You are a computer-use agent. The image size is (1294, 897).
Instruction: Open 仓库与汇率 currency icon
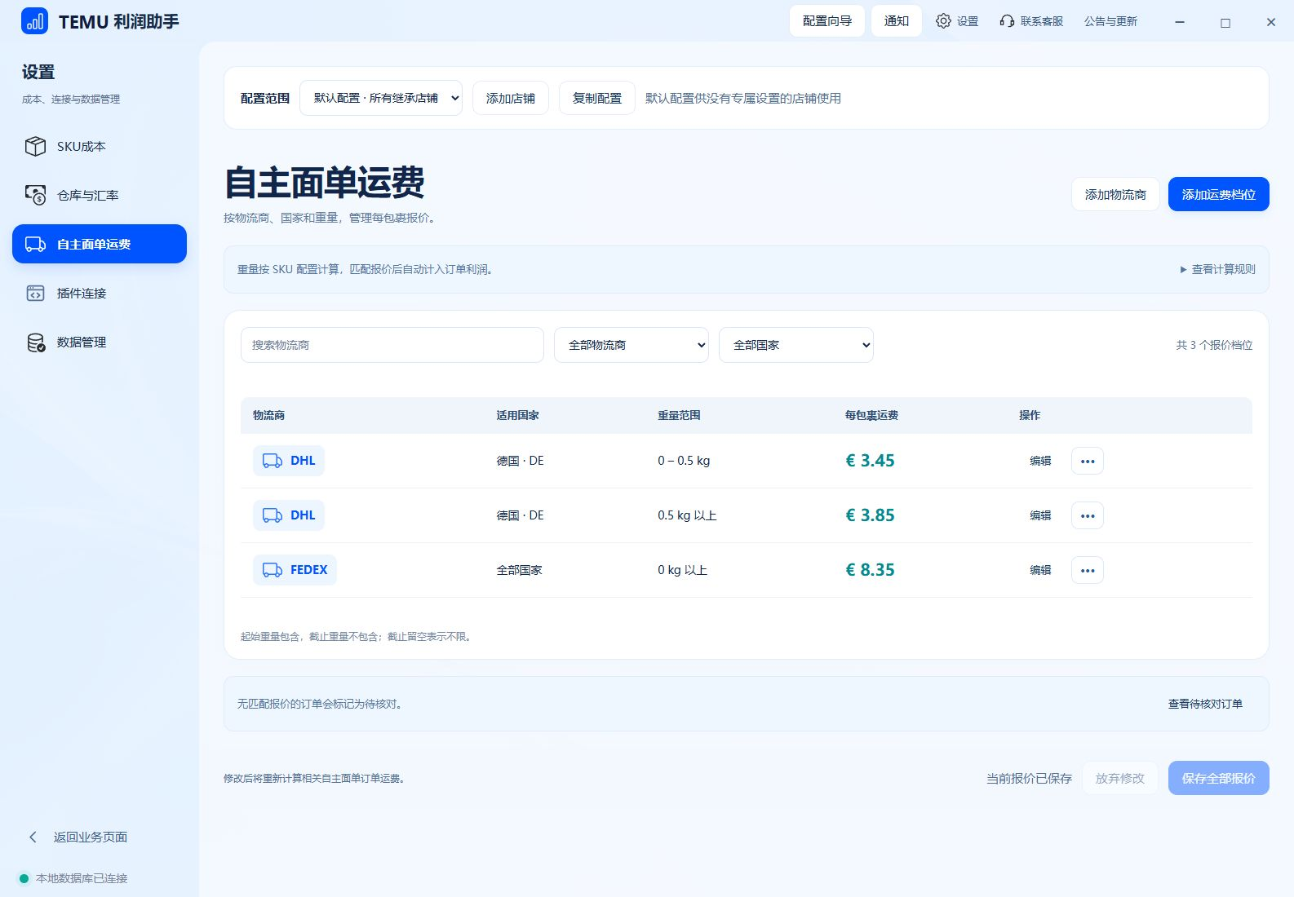tap(35, 196)
